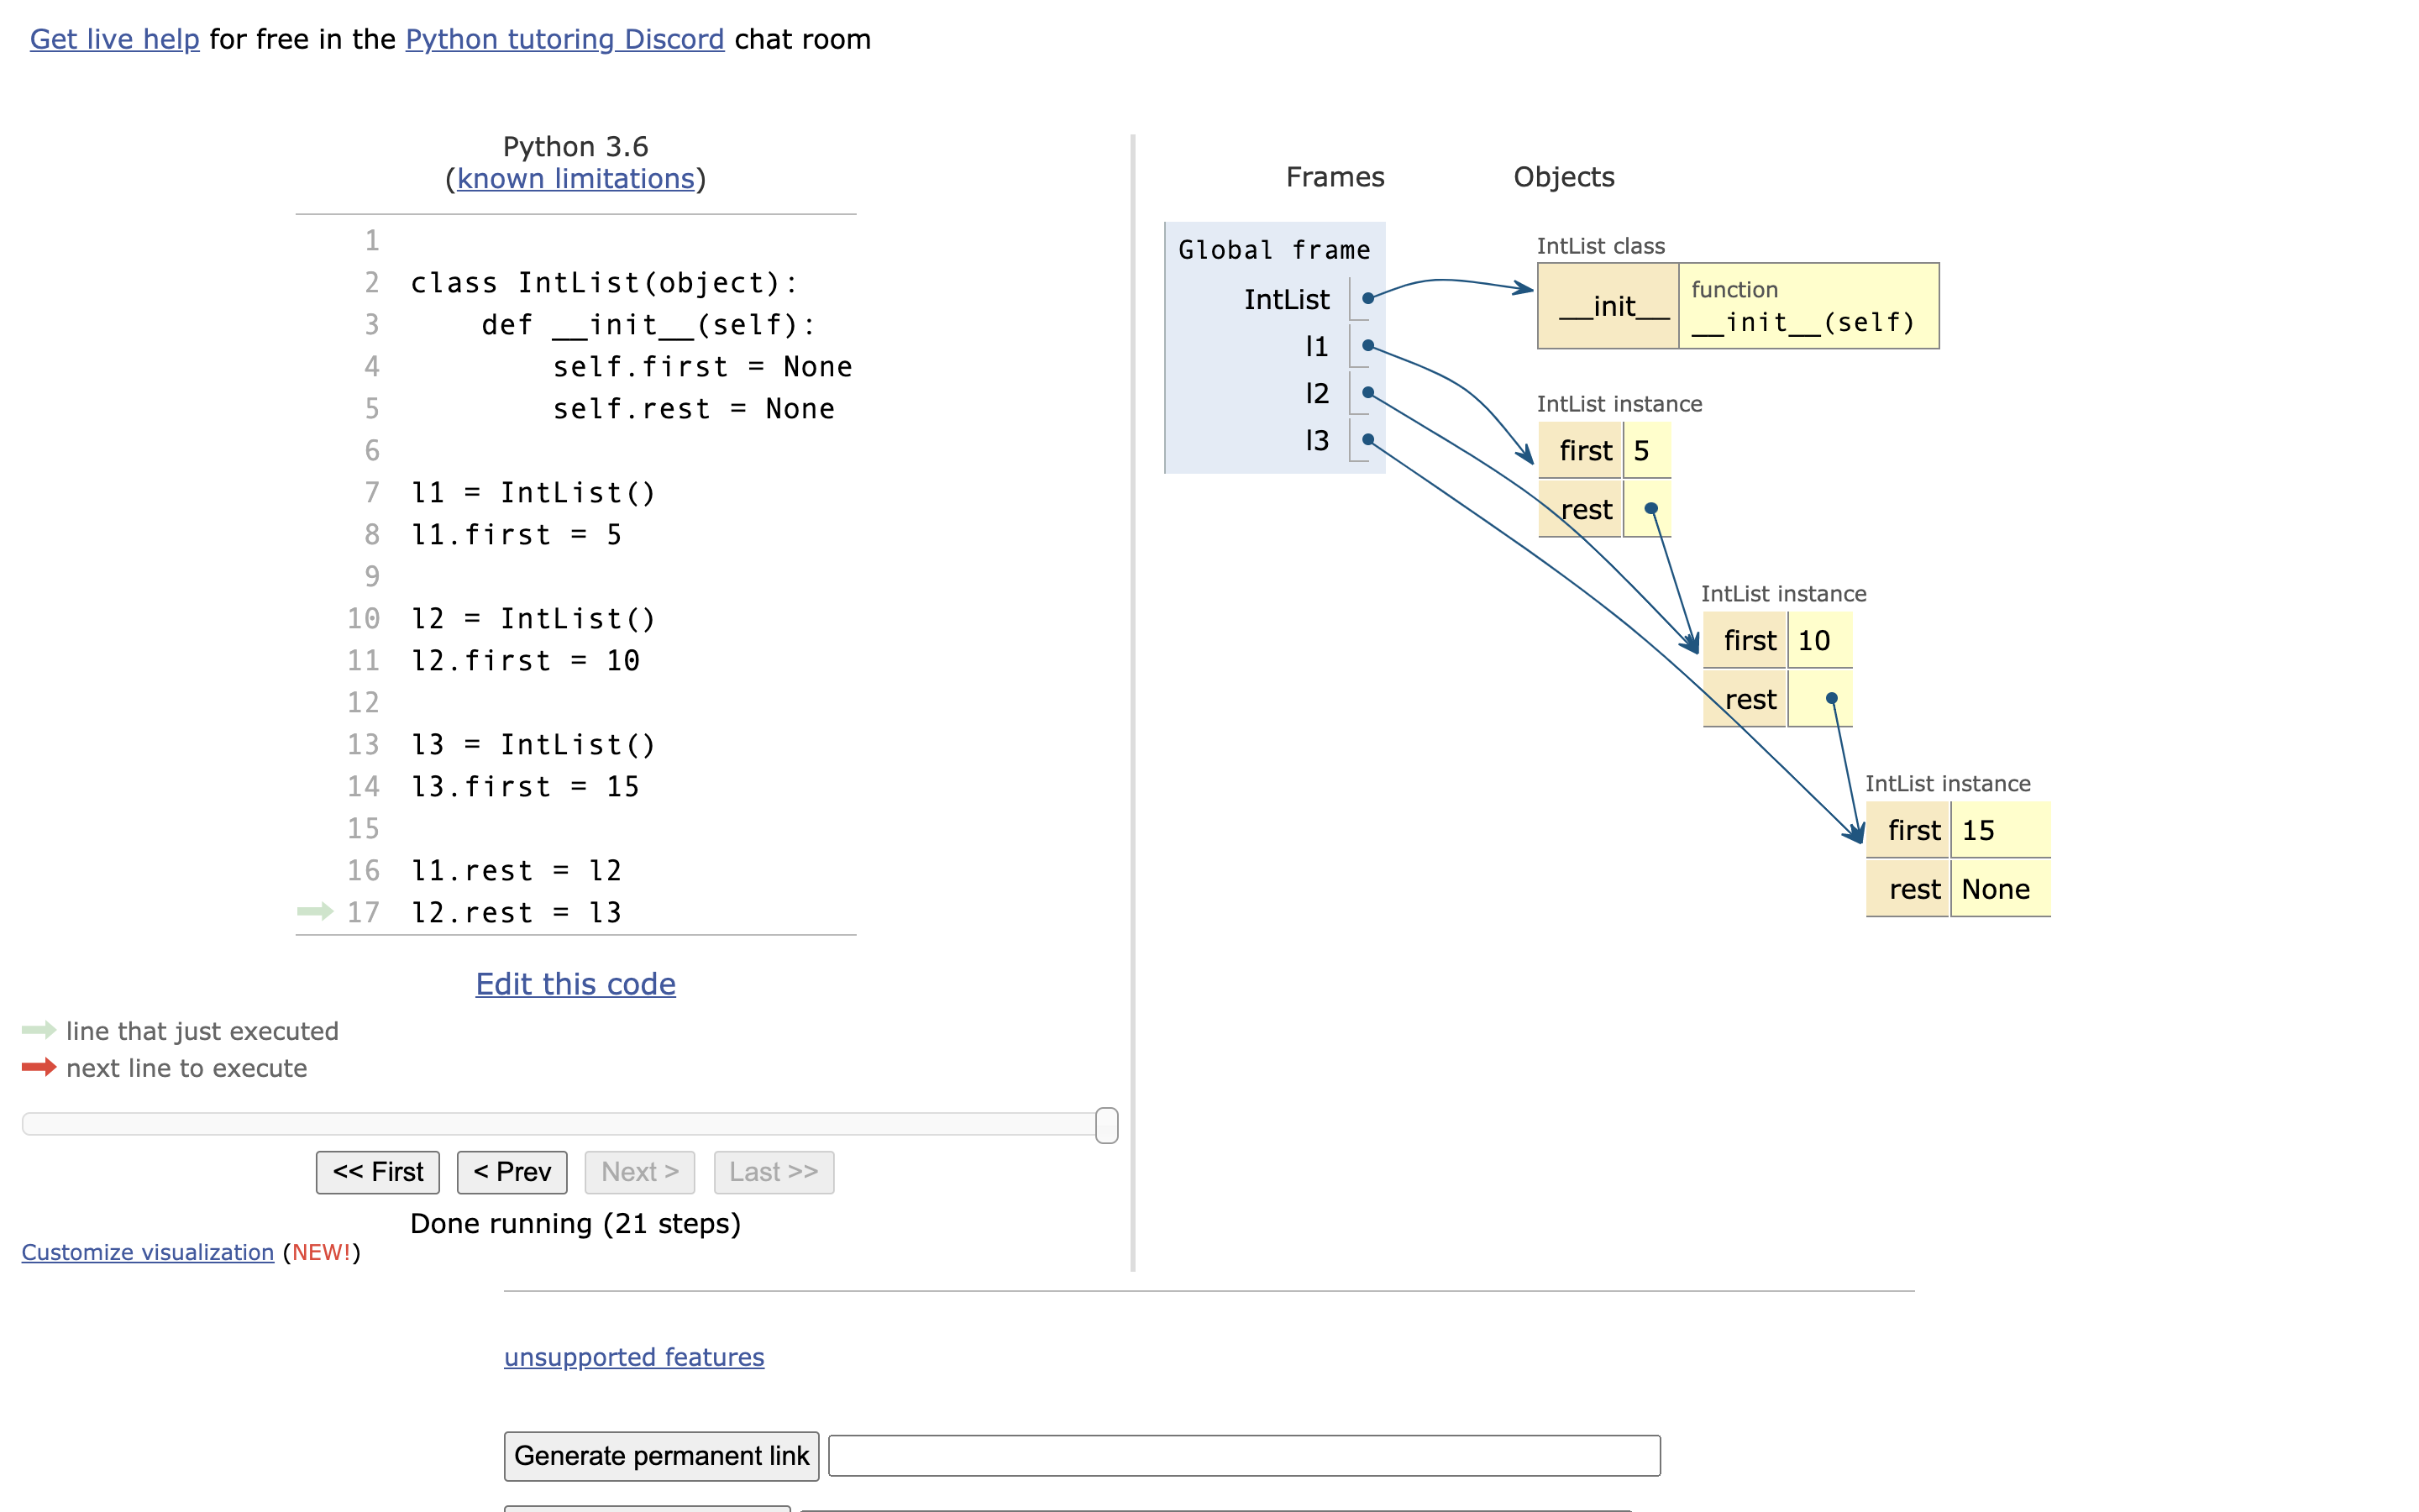Open Customize visualization link

[x=148, y=1252]
